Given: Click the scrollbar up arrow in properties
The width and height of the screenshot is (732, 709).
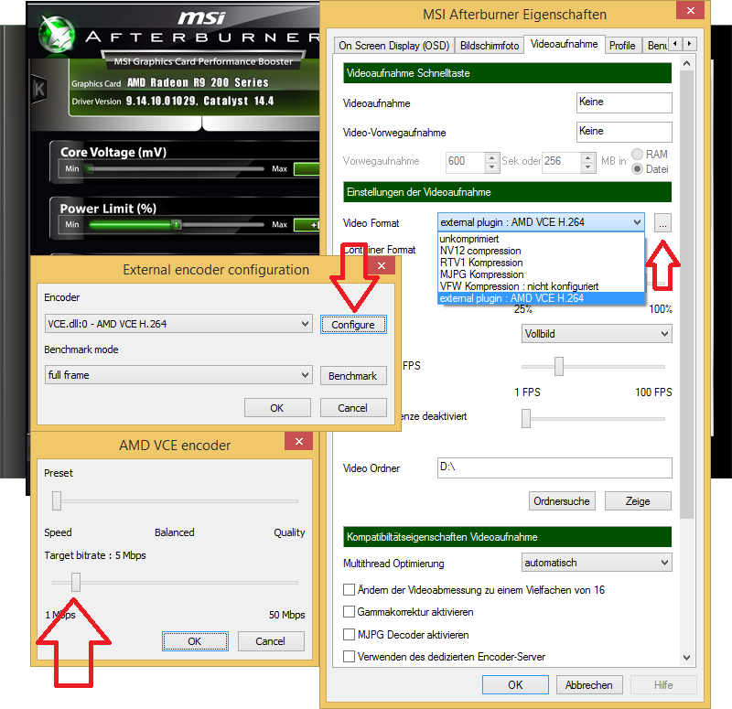Looking at the screenshot, I should (686, 63).
